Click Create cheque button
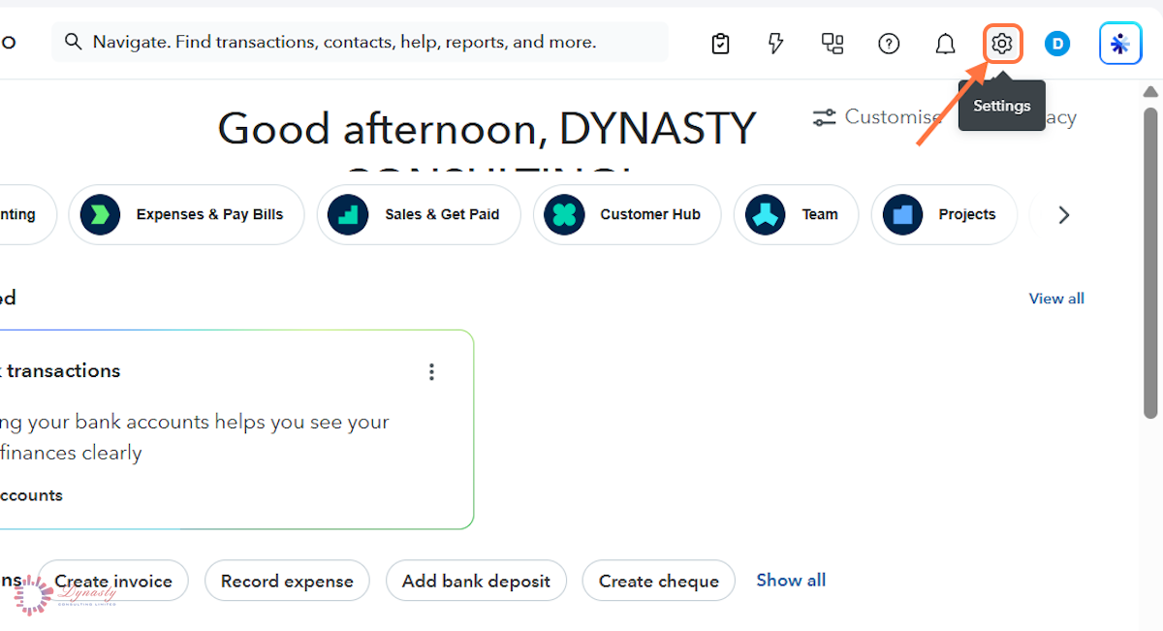This screenshot has height=631, width=1163. 659,581
